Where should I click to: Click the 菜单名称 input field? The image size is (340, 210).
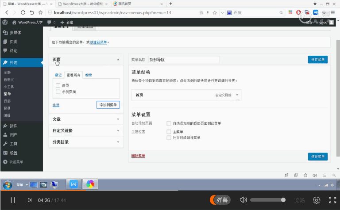tap(184, 60)
